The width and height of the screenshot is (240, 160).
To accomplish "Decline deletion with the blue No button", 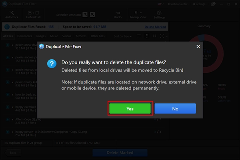I will pyautogui.click(x=175, y=108).
